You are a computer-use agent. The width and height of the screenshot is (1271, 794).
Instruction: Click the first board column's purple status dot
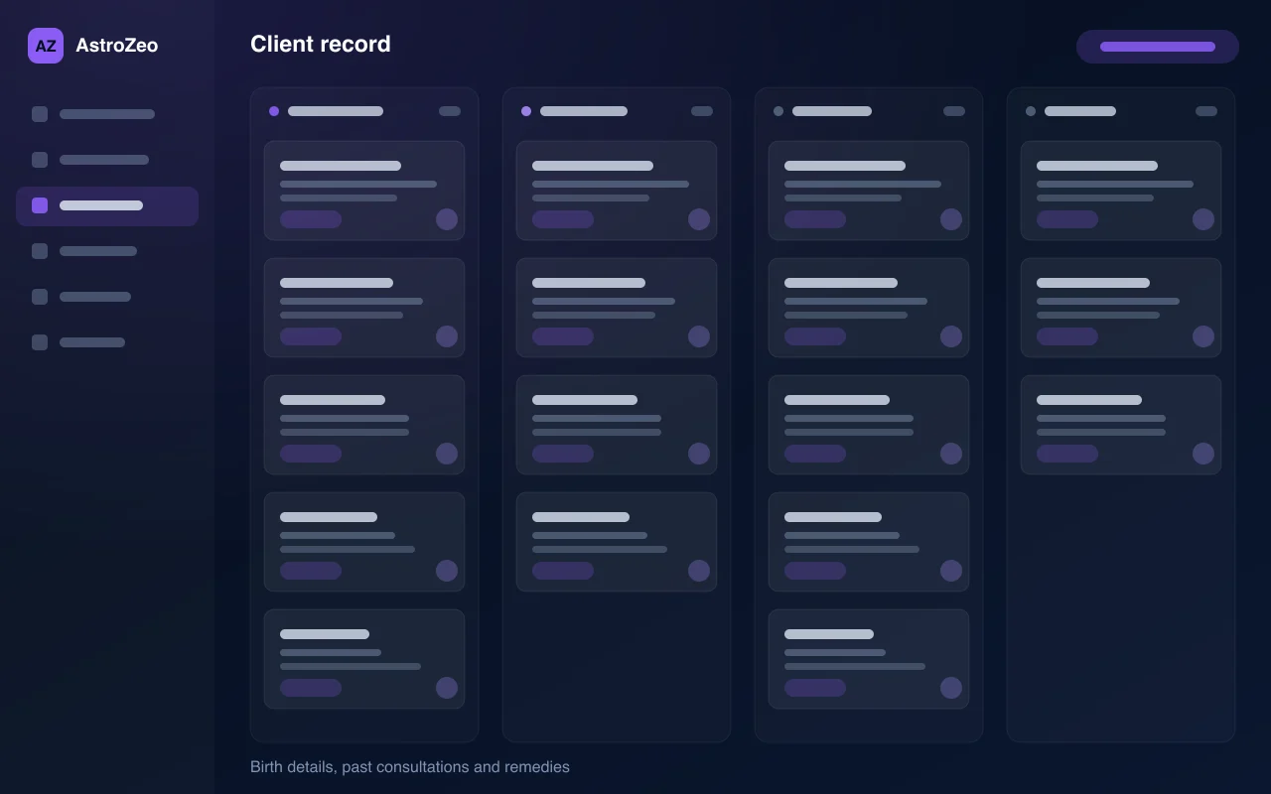tap(274, 111)
